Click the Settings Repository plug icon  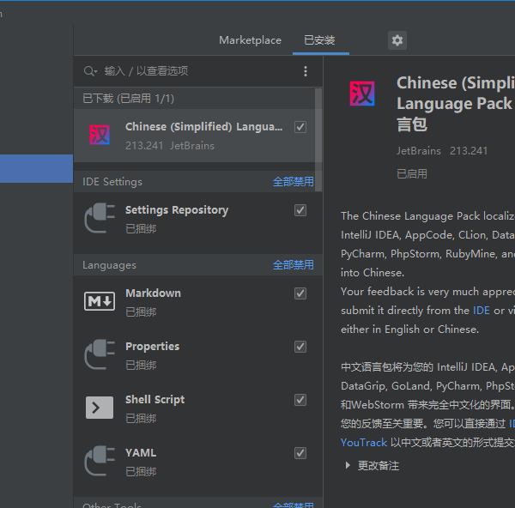(x=100, y=219)
